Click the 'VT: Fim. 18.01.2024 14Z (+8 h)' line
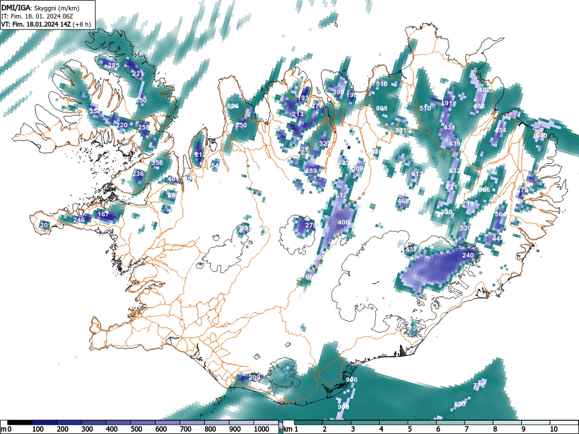Screen dimensions: 579x434 [45, 24]
